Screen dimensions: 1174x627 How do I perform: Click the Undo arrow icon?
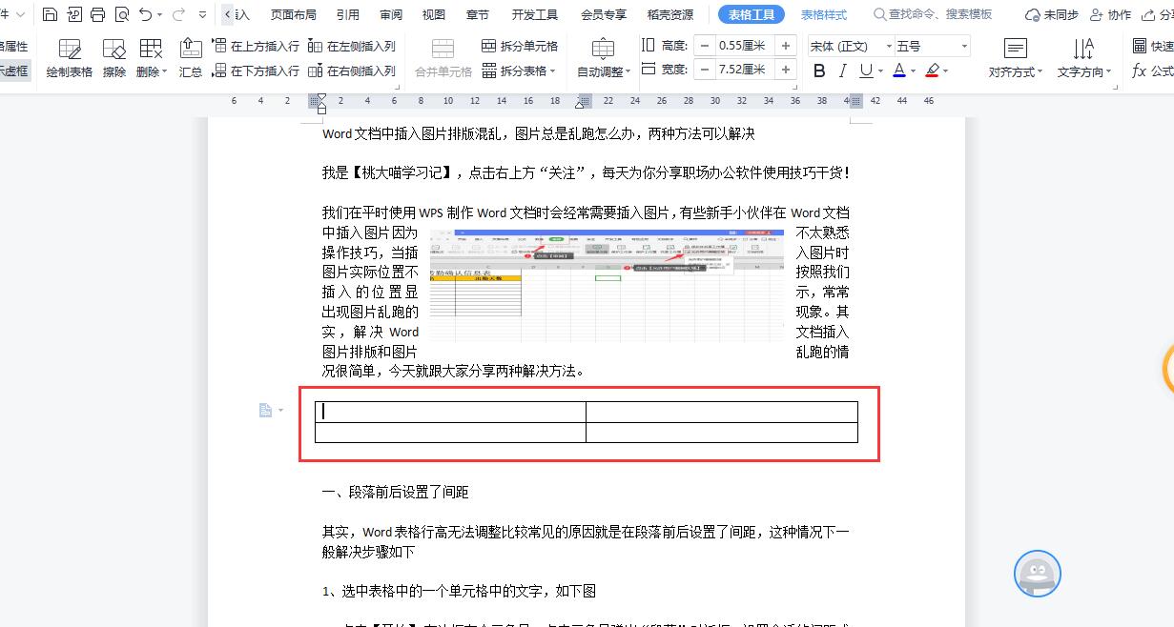click(x=145, y=14)
